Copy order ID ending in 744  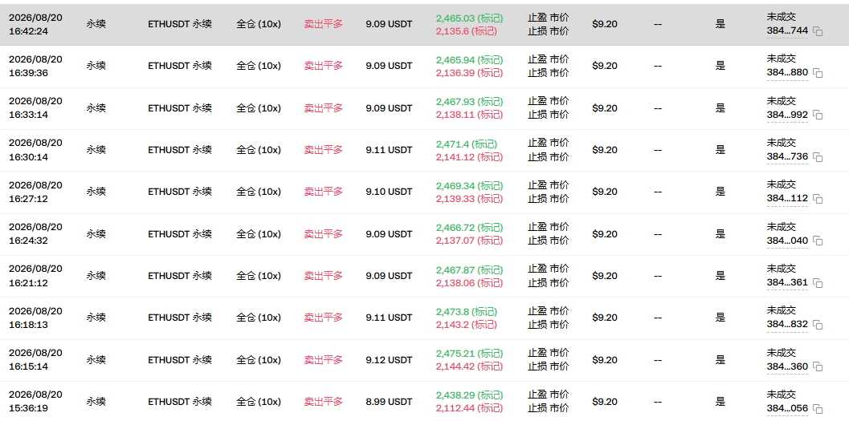(x=818, y=31)
